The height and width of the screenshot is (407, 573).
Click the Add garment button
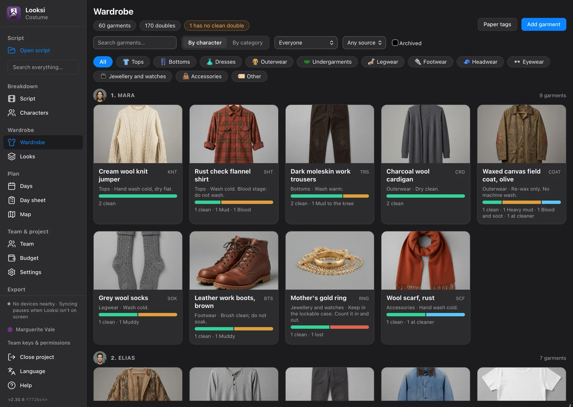(544, 24)
